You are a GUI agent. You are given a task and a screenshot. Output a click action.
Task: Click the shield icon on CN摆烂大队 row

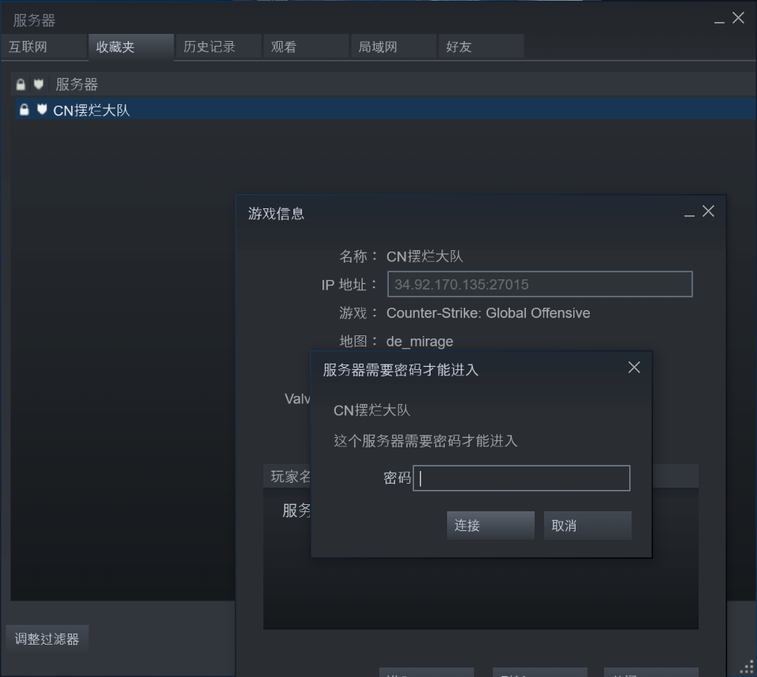coord(42,110)
